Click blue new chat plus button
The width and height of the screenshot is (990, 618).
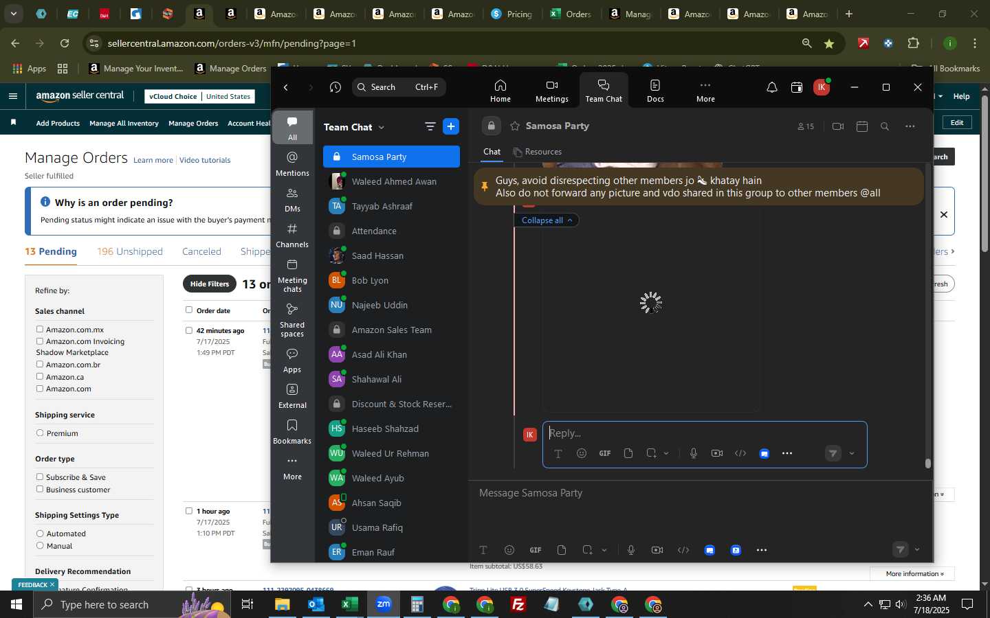click(x=451, y=126)
